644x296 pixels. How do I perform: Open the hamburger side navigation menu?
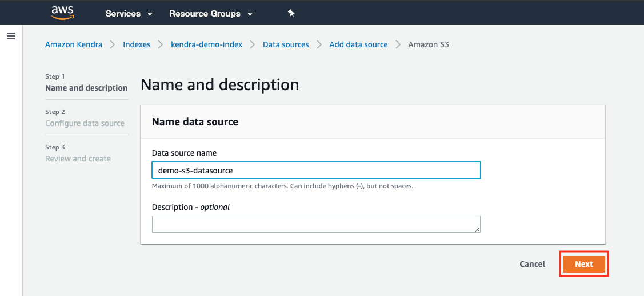[11, 36]
